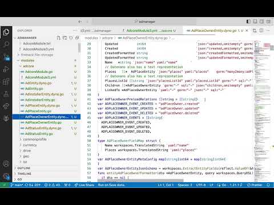This screenshot has width=274, height=205.
Task: Open the extension icon above the Accounts icon
Action: coord(6,118)
